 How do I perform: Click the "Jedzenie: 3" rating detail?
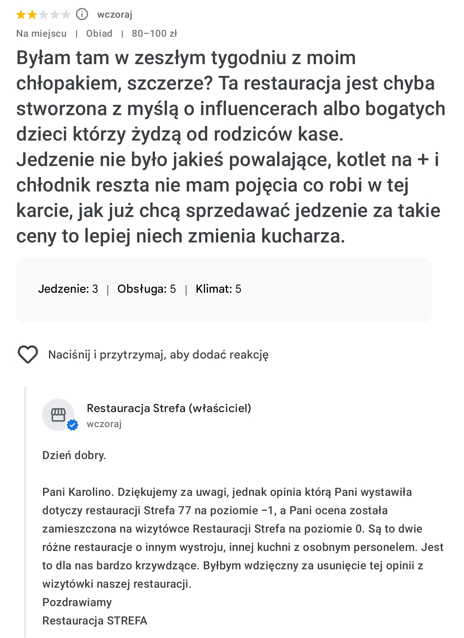point(68,289)
